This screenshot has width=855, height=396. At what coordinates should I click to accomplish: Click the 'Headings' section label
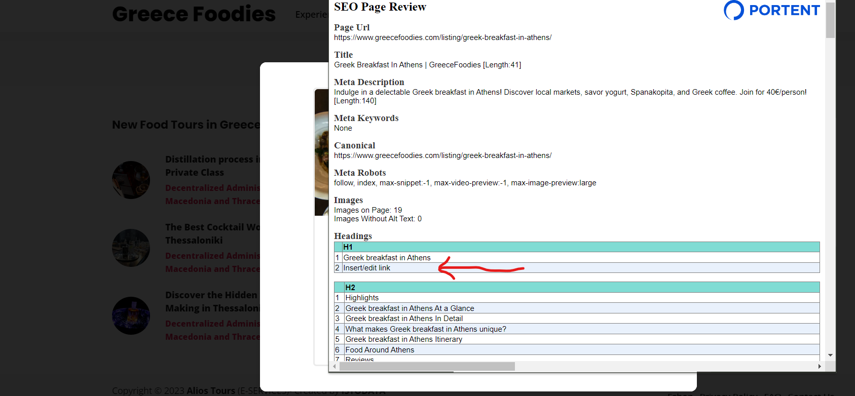[353, 236]
